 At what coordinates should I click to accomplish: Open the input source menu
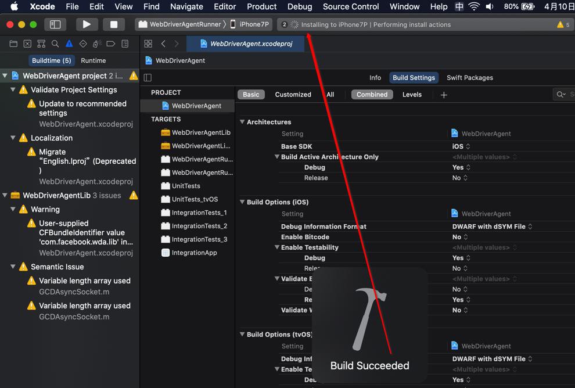coord(459,6)
